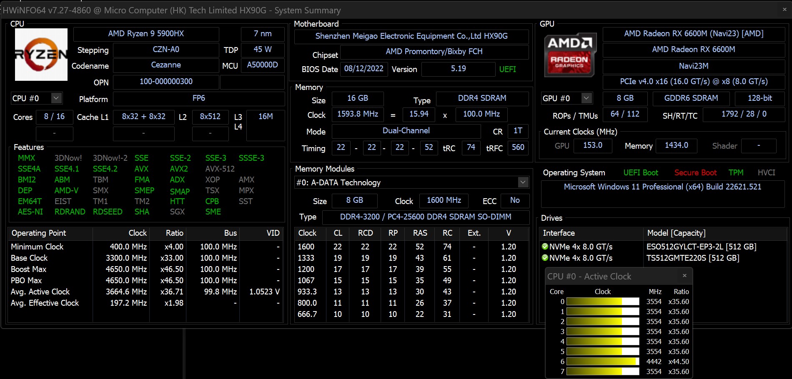The image size is (792, 379).
Task: Click the MCU value A50000D
Action: point(263,65)
